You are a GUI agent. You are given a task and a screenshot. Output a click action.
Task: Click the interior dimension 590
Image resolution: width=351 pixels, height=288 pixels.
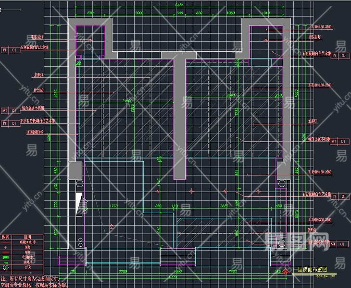[158, 206]
